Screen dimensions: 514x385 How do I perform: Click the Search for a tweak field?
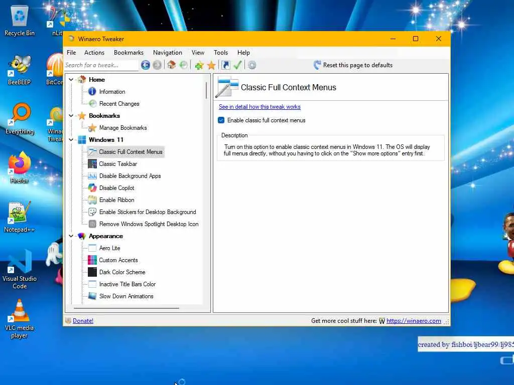101,65
